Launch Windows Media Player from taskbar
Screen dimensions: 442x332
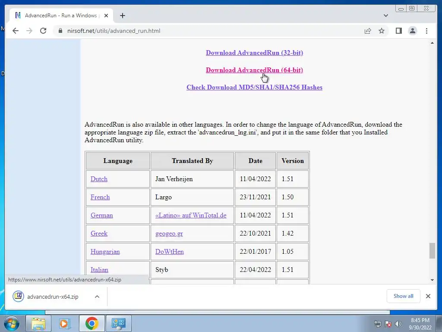click(65, 323)
